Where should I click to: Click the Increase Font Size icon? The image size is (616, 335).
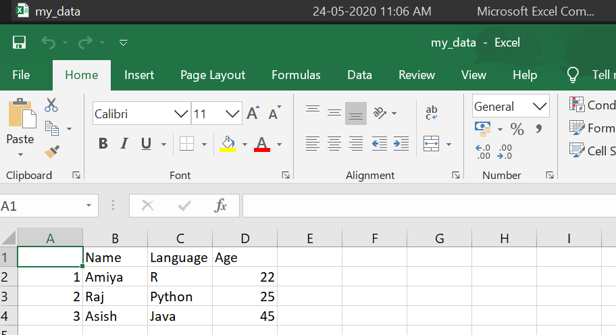pyautogui.click(x=253, y=113)
